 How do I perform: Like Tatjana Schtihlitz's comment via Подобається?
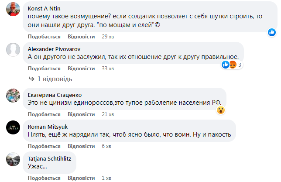(x=44, y=178)
